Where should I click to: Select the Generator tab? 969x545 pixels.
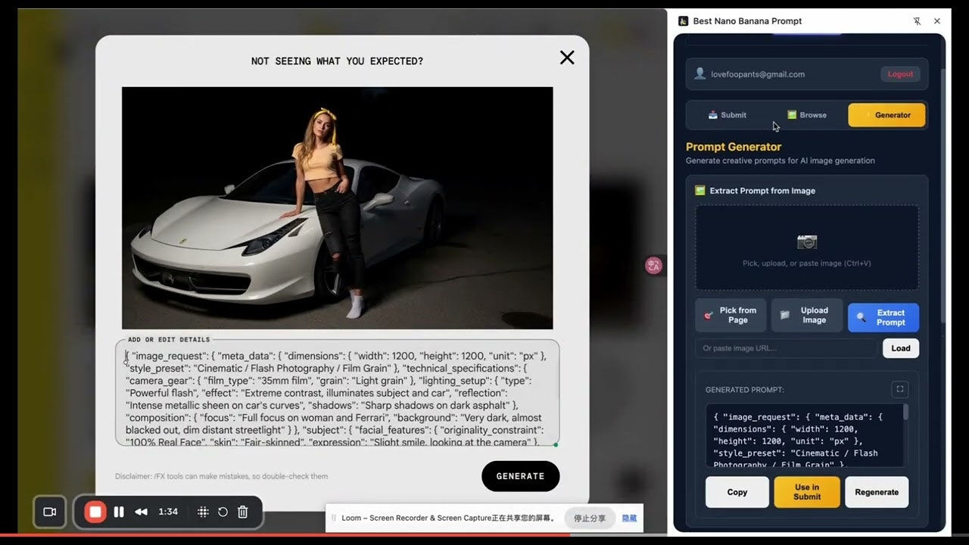click(x=886, y=114)
